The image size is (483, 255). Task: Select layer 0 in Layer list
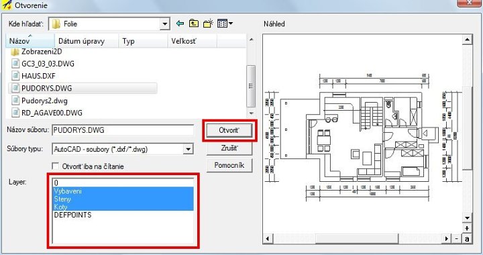[x=123, y=183]
